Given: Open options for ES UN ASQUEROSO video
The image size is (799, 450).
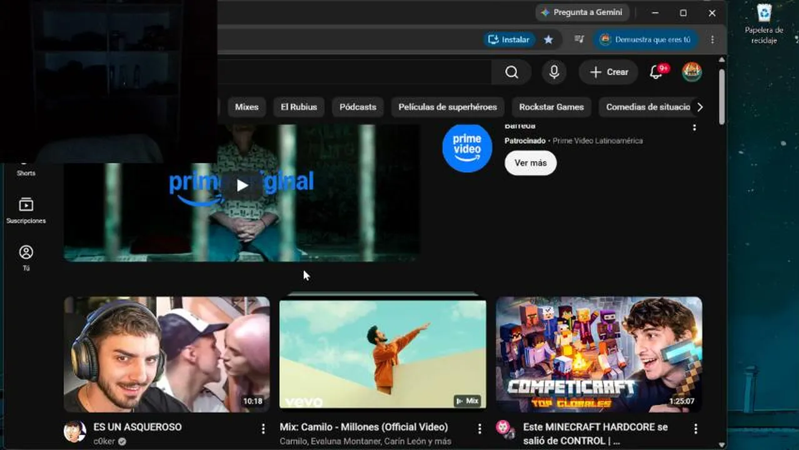Looking at the screenshot, I should (x=263, y=428).
